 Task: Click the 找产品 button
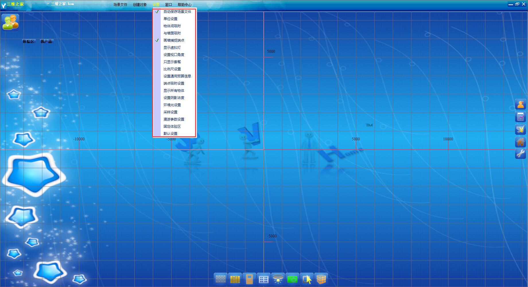coord(46,41)
